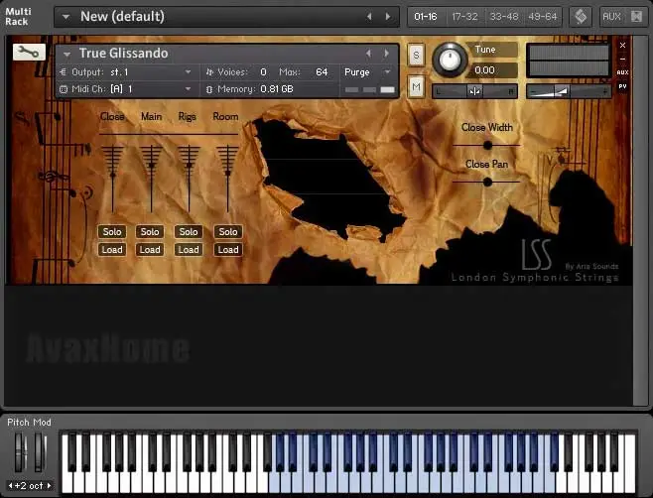Adjust the Close mic fader
The width and height of the screenshot is (653, 498).
[x=112, y=174]
